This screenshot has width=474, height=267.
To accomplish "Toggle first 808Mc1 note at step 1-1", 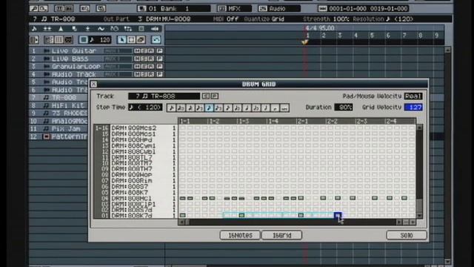I will coord(183,198).
